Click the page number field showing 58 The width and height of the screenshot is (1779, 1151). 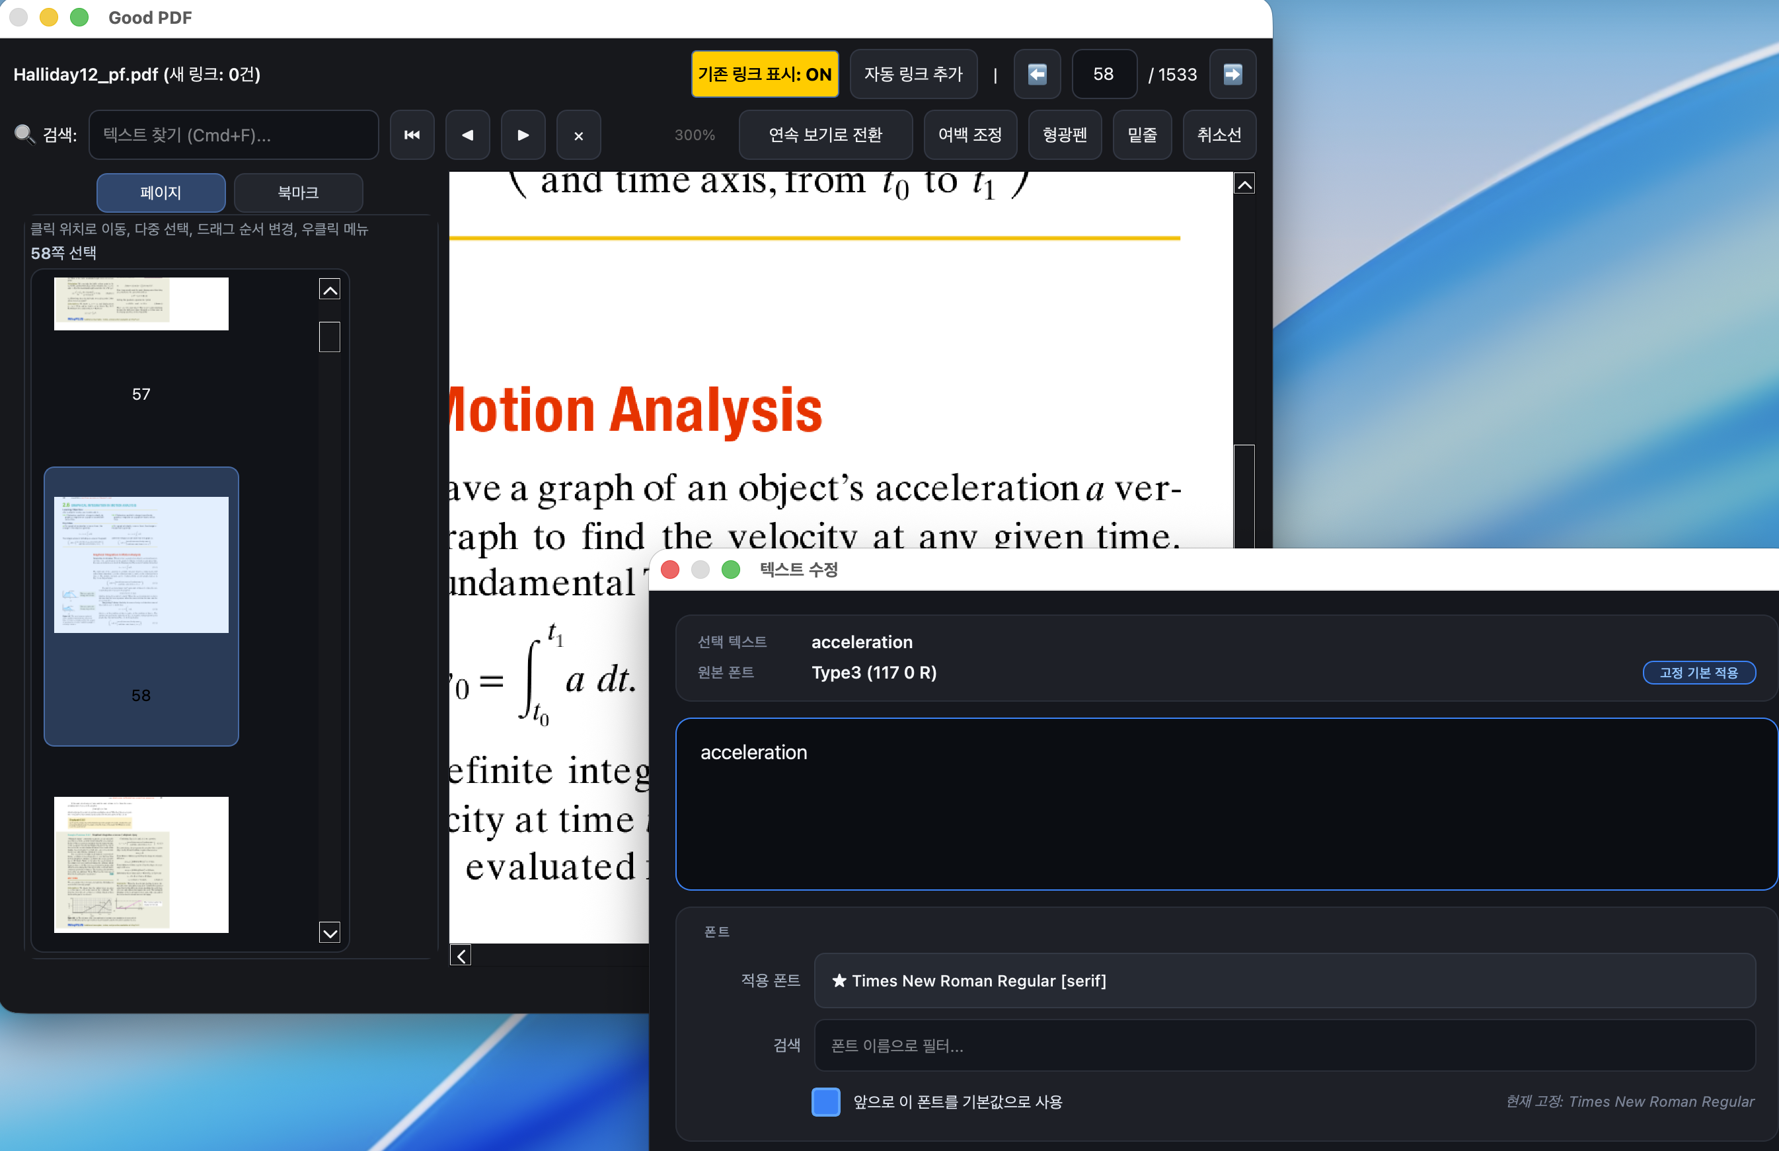pos(1104,74)
